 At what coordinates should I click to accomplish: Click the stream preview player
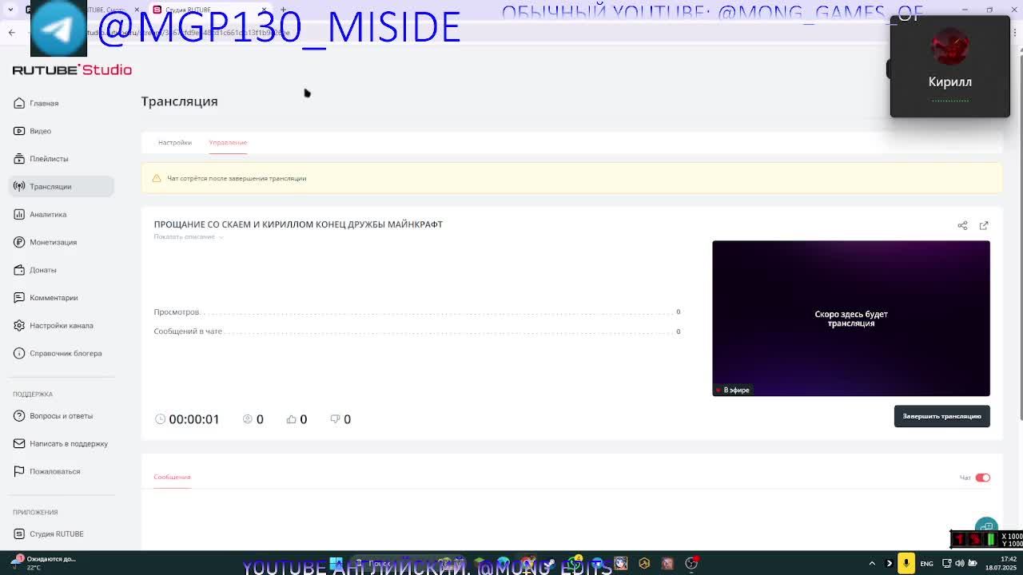(x=851, y=318)
